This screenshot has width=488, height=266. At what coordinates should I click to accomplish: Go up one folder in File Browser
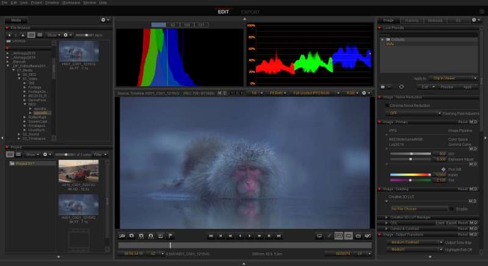click(x=23, y=35)
